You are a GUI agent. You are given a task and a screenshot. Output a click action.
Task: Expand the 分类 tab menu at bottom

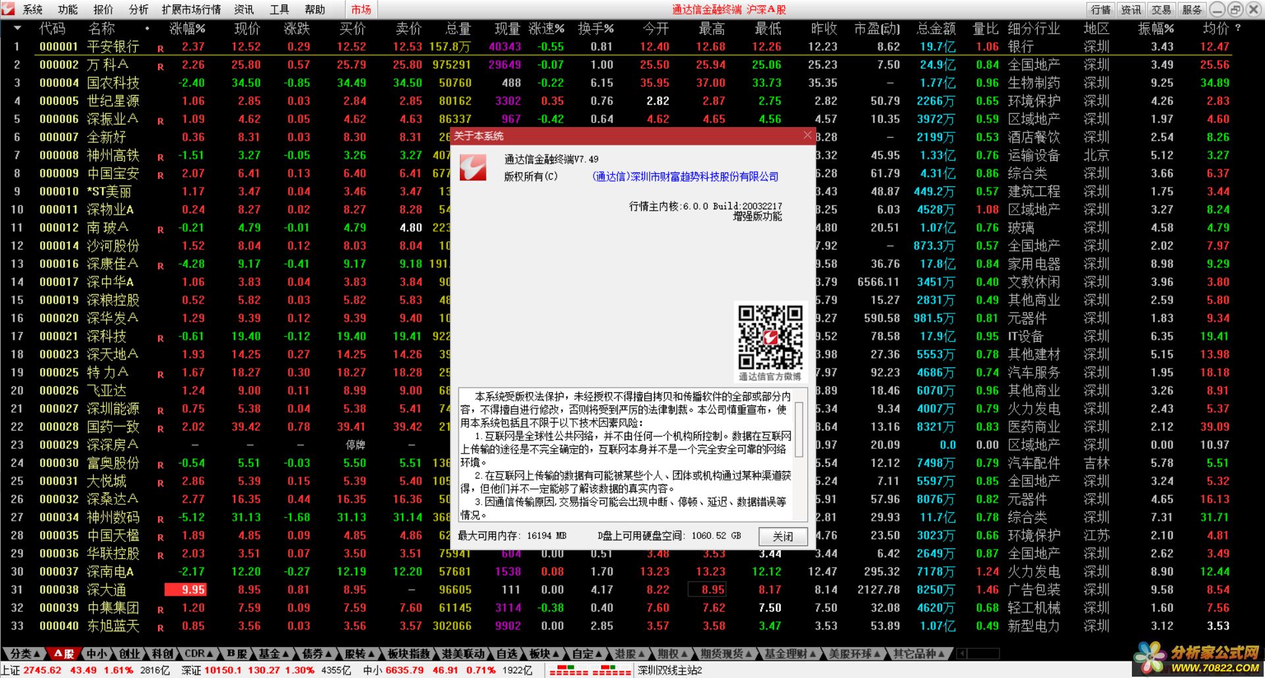coord(24,654)
